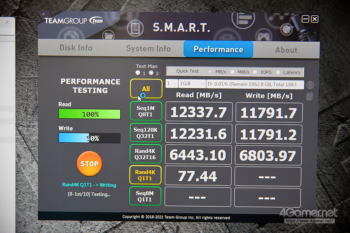
Task: Open the Disk Info tab
Action: pos(76,48)
